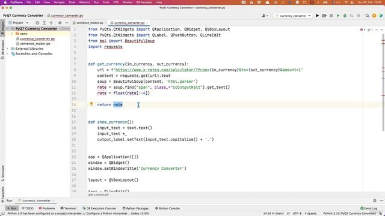This screenshot has height=216, width=385.
Task: Open the Run tool window button
Action: pyautogui.click(x=12, y=208)
